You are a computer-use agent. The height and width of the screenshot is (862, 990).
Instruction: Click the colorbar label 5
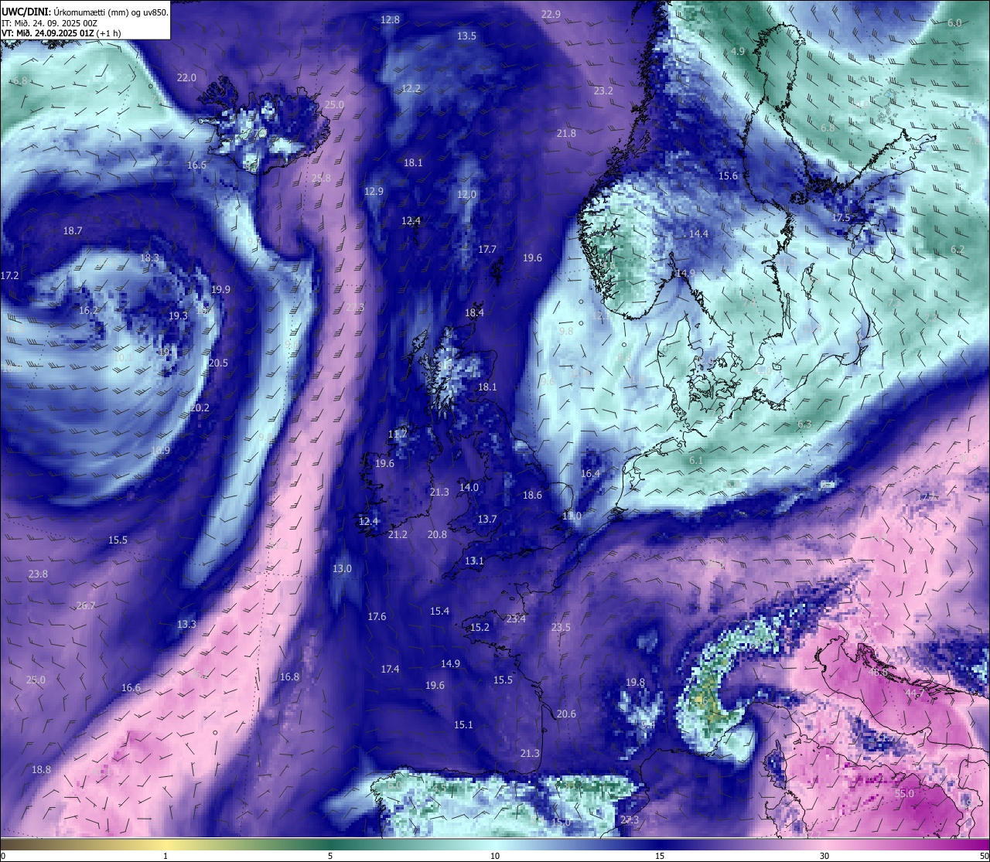click(330, 856)
